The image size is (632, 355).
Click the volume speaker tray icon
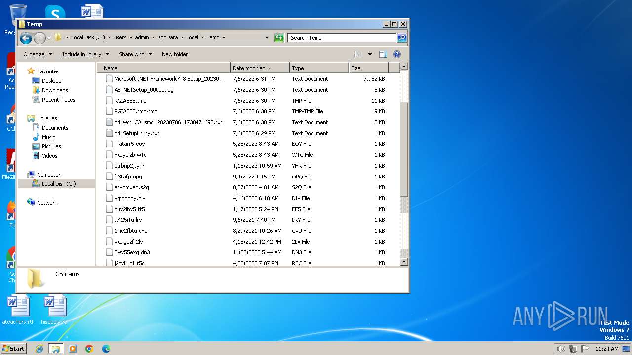point(561,349)
